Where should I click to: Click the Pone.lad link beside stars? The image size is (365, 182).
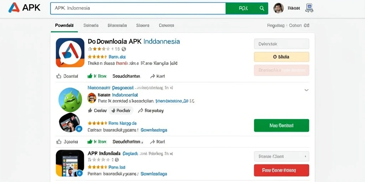[x=117, y=167]
